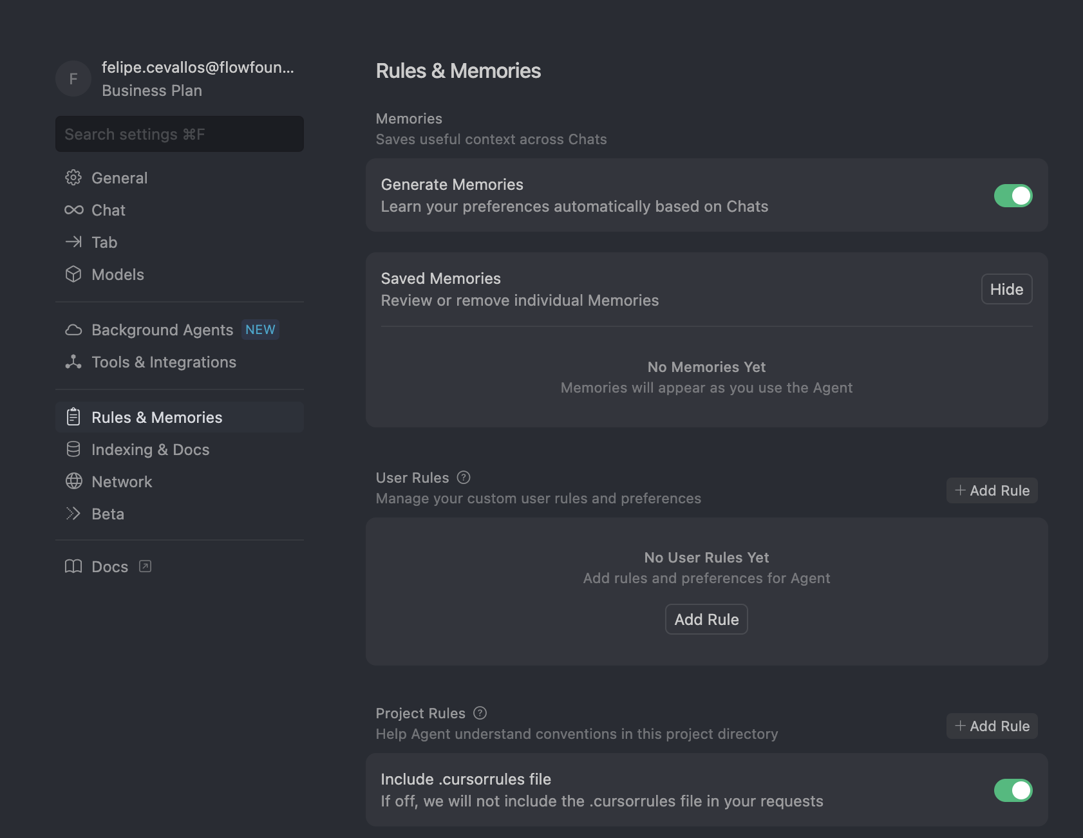
Task: Click the Background Agents cloud icon
Action: [73, 330]
